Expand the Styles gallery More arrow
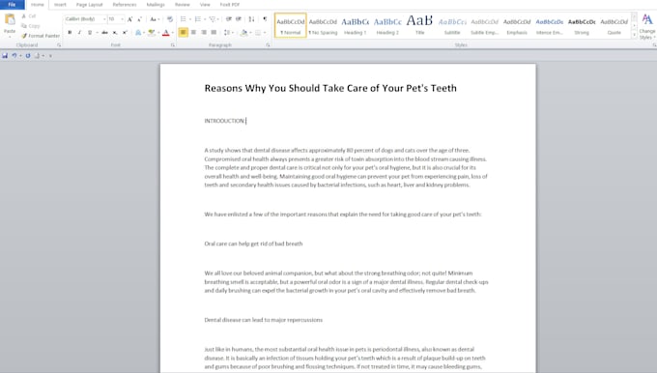The height and width of the screenshot is (373, 657). click(635, 36)
